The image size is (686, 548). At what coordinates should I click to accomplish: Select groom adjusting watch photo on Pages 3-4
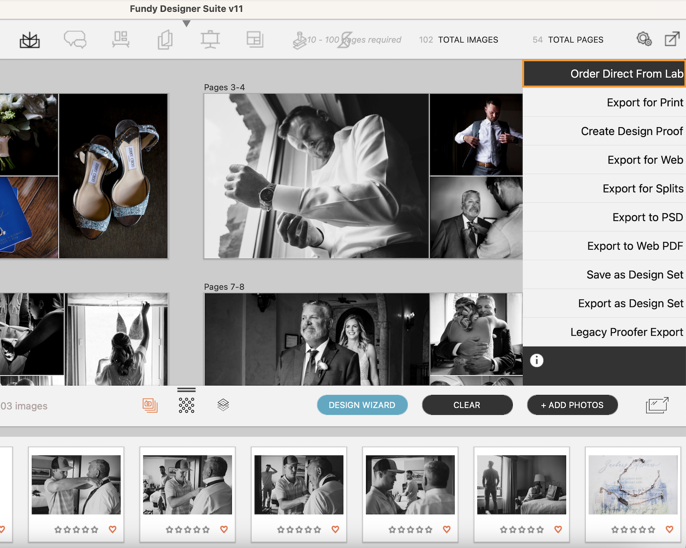point(316,176)
